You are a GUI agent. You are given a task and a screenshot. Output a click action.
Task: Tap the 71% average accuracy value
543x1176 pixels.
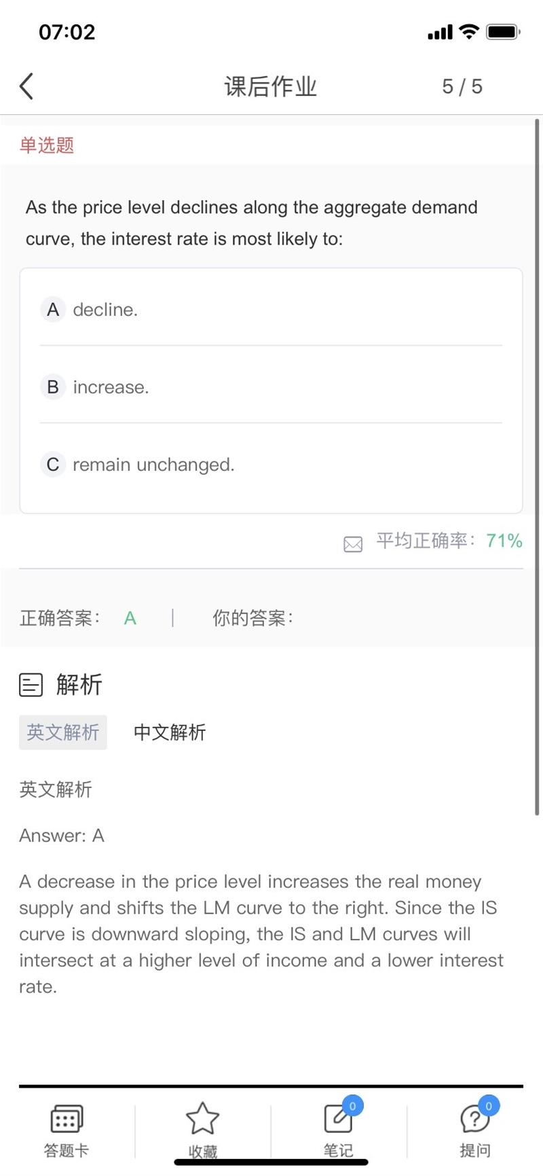point(504,541)
